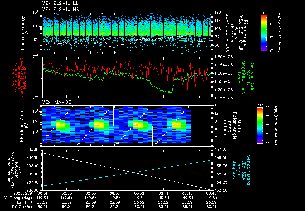Click the EI color bar legend
This screenshot has height=211, width=305.
pyautogui.click(x=264, y=32)
